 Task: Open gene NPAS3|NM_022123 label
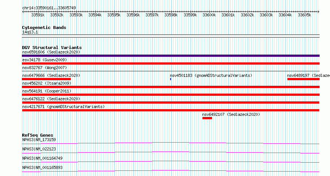(x=39, y=149)
